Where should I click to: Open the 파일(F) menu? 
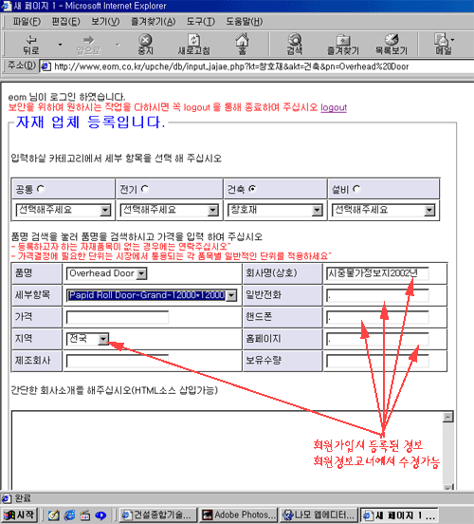27,22
